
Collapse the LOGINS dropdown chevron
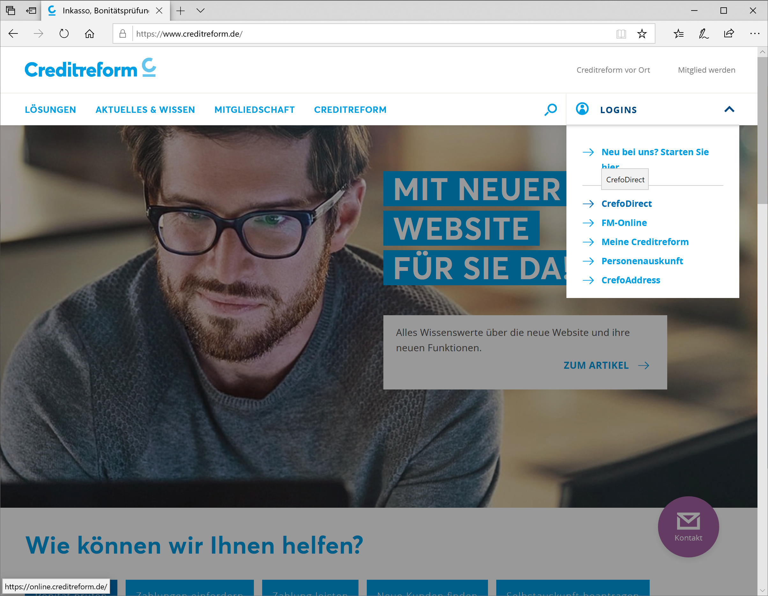[729, 110]
